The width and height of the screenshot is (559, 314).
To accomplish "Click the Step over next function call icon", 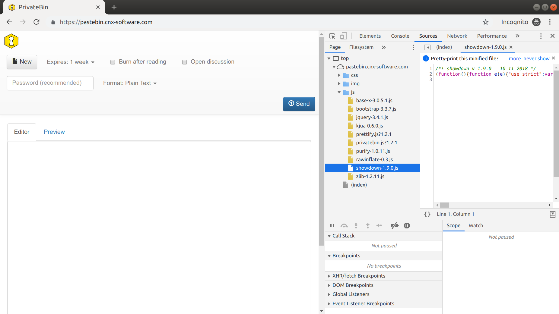I will 344,225.
